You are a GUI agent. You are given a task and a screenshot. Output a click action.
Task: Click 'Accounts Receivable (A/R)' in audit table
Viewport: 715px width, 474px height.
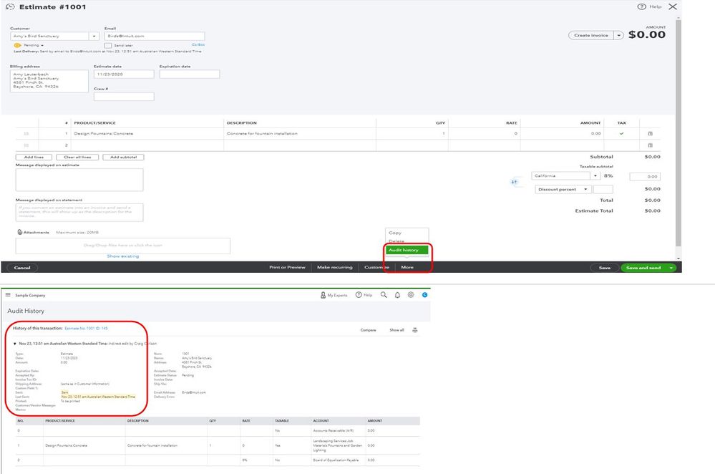[x=334, y=430]
